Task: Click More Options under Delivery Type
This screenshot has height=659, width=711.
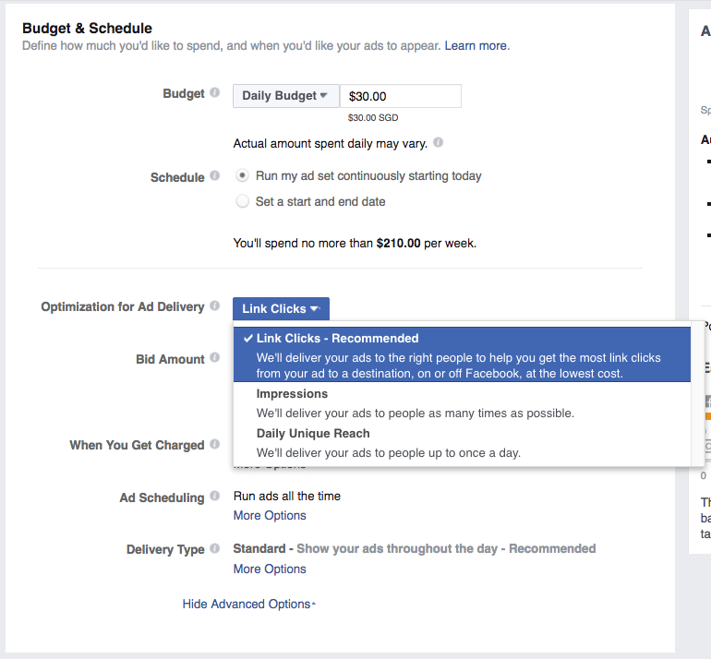Action: [270, 569]
